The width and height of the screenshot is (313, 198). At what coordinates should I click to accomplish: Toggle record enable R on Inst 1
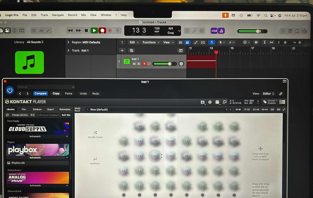[144, 64]
